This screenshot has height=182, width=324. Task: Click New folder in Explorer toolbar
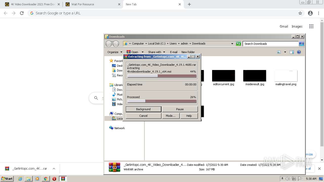click(188, 52)
